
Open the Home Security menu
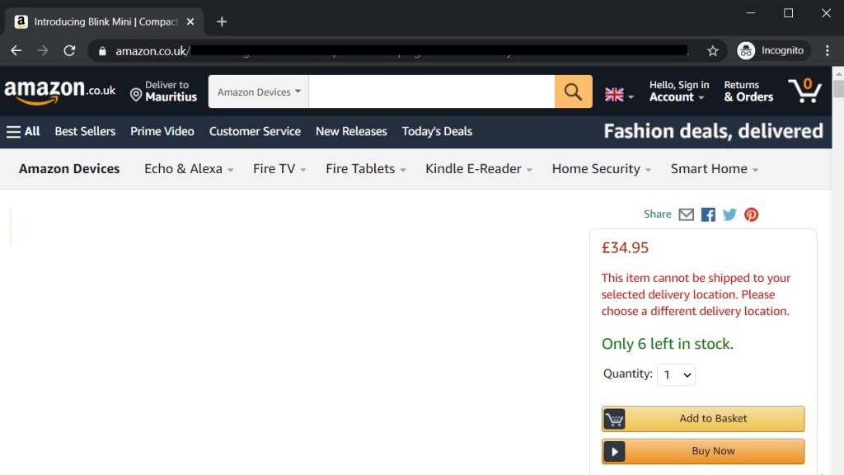click(x=601, y=169)
